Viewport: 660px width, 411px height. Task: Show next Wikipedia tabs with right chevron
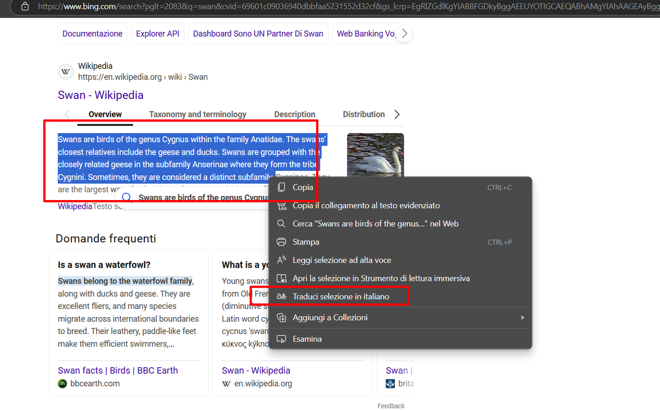(x=397, y=114)
